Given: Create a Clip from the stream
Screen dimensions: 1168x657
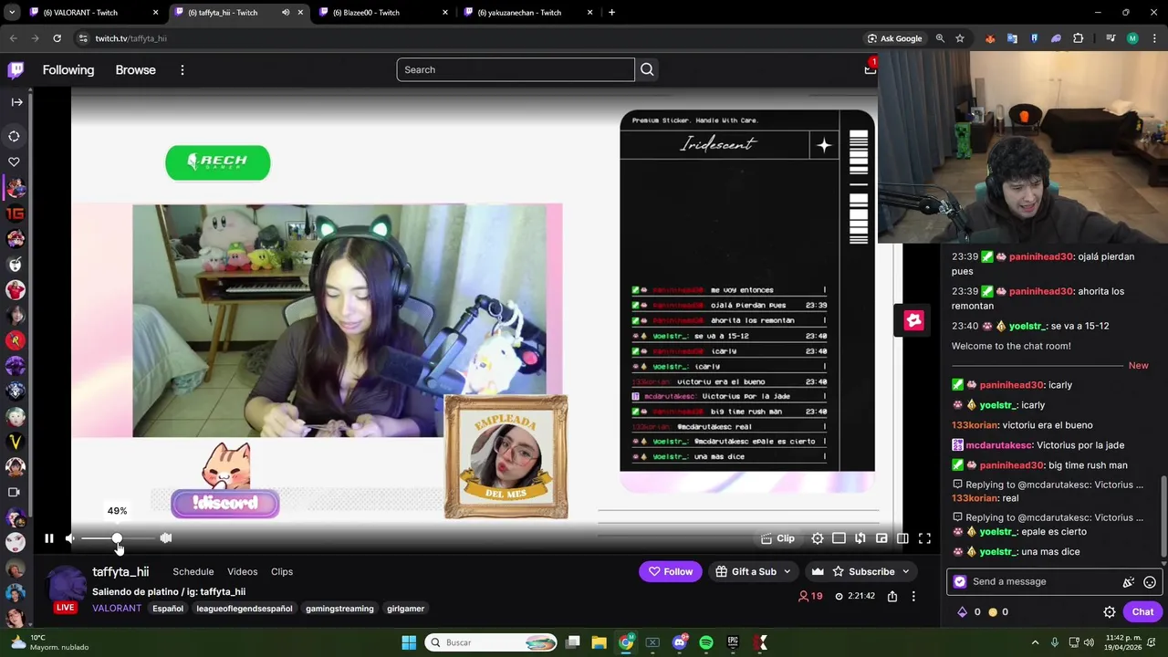Looking at the screenshot, I should 777,538.
